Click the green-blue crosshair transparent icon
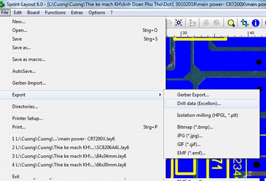 coord(244,22)
